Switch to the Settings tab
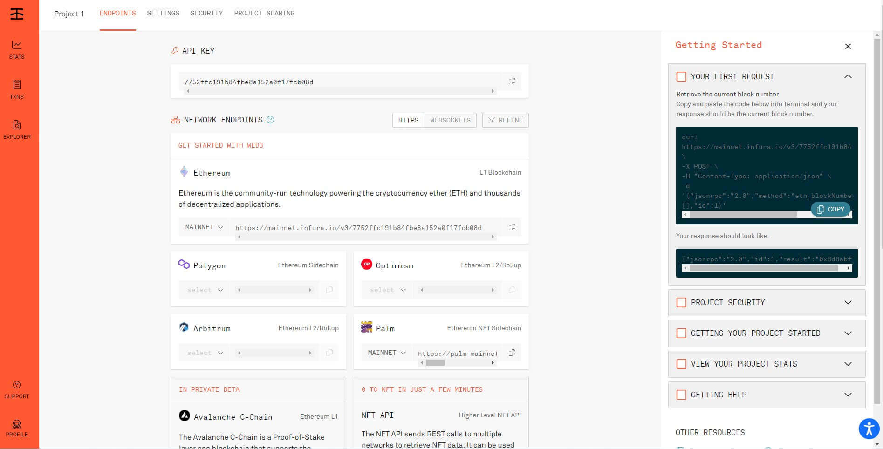The height and width of the screenshot is (449, 883). tap(163, 13)
